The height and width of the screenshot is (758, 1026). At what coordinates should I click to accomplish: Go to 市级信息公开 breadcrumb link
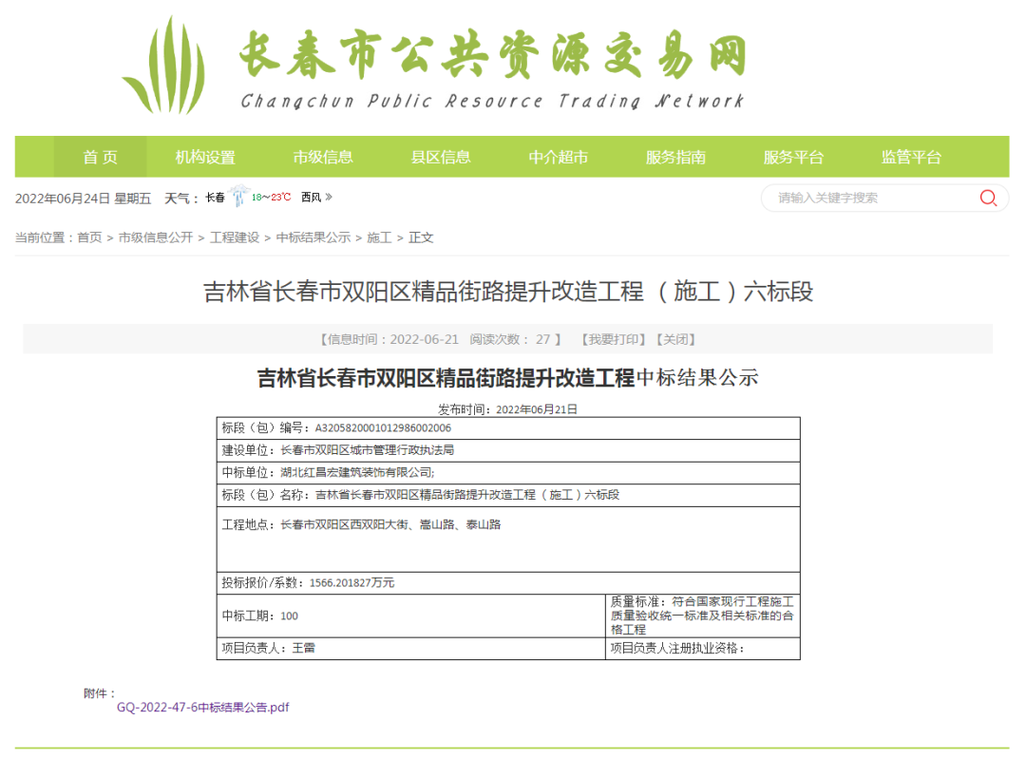[x=156, y=237]
